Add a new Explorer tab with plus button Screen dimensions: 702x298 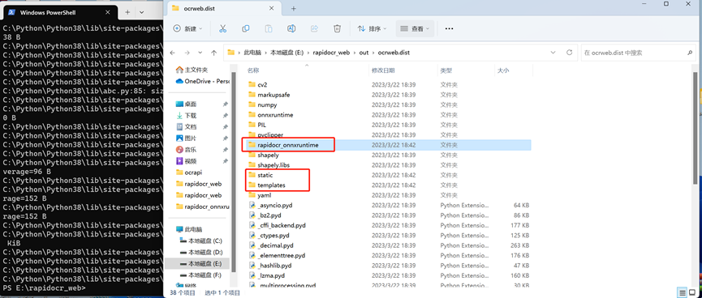tap(294, 8)
